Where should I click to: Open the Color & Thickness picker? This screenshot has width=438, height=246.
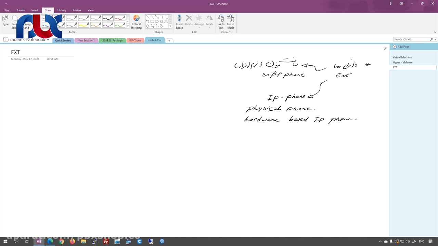[136, 22]
